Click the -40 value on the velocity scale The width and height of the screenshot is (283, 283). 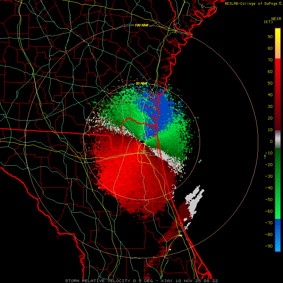(269, 188)
